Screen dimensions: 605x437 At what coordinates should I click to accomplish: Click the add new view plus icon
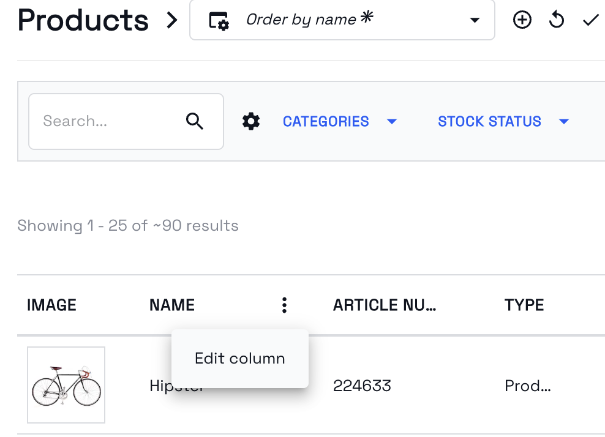click(522, 20)
